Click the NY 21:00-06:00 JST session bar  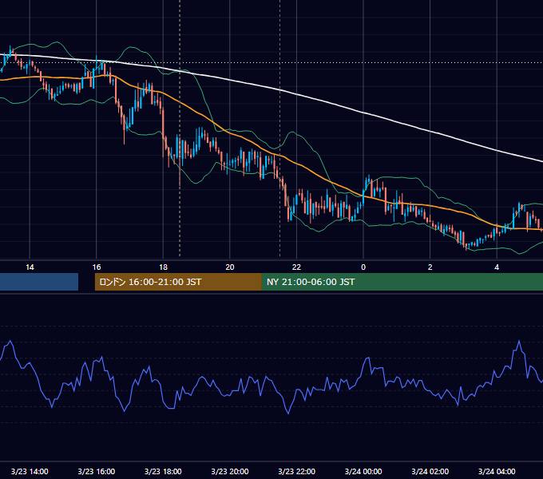402,282
